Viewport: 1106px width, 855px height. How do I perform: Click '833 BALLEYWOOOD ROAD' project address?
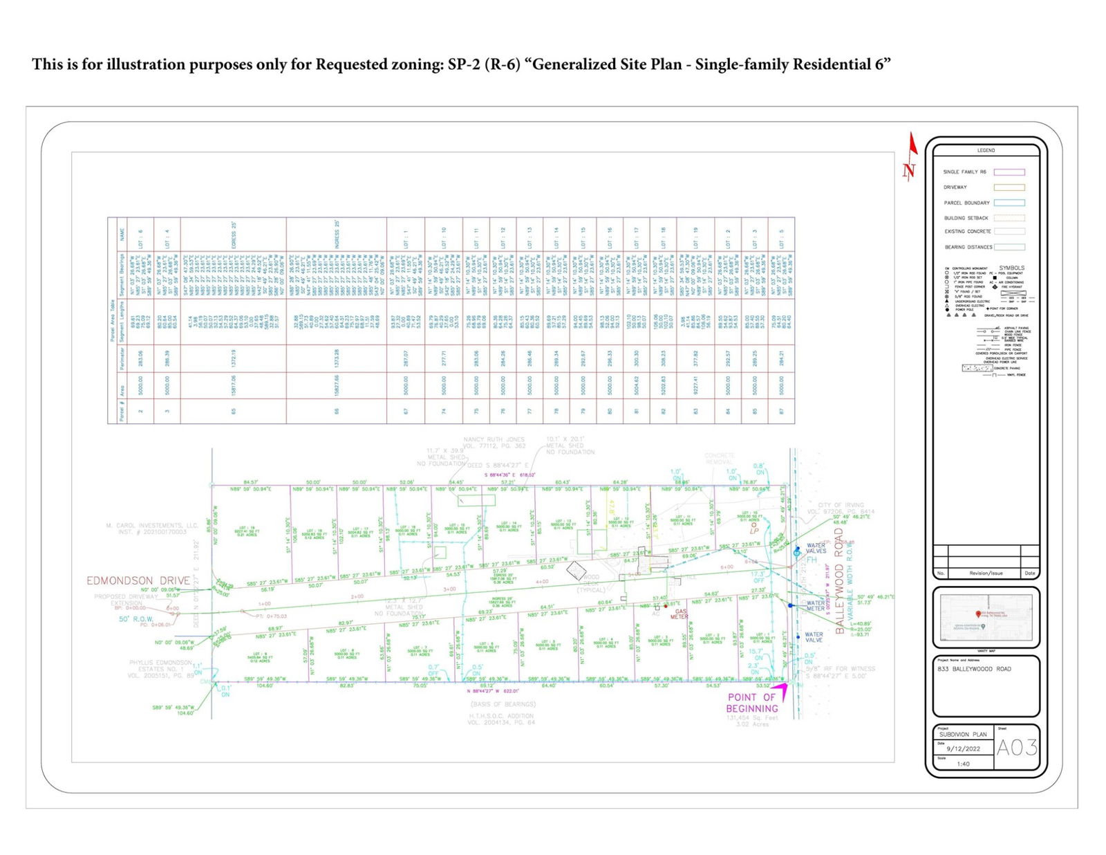click(974, 669)
